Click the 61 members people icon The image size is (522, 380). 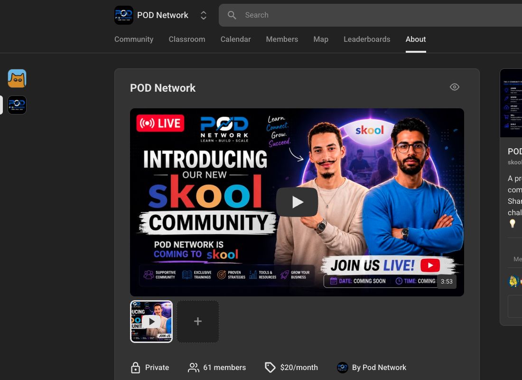click(194, 367)
